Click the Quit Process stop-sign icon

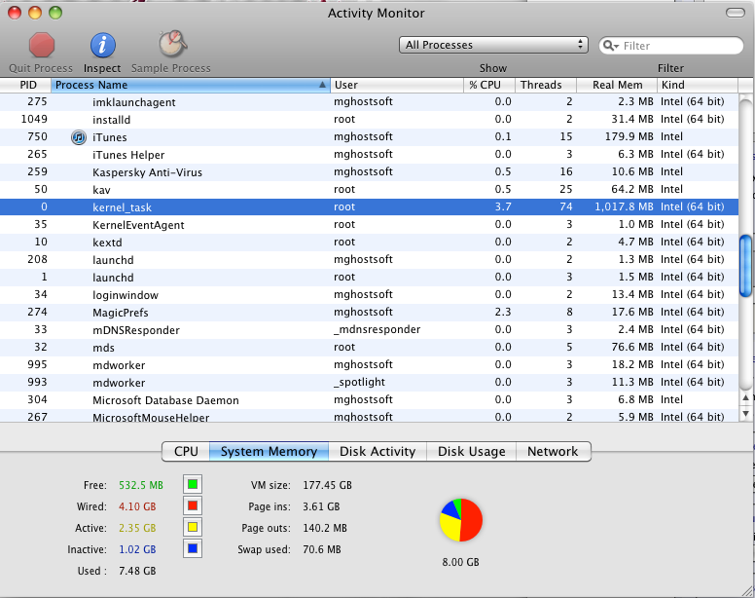click(x=42, y=46)
